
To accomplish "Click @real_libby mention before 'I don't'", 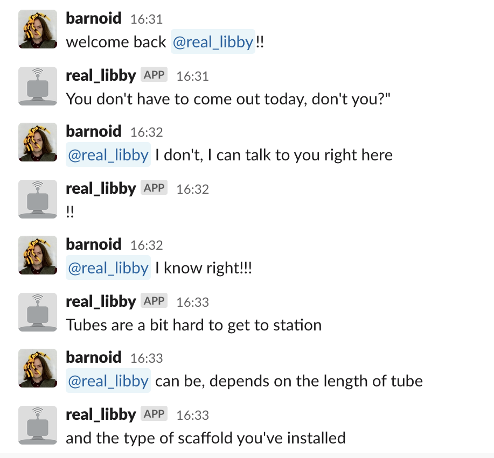I will (108, 155).
